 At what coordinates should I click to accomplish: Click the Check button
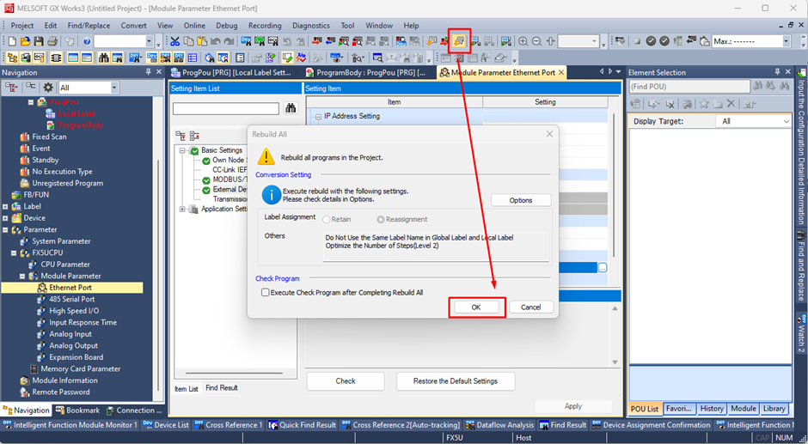click(346, 381)
